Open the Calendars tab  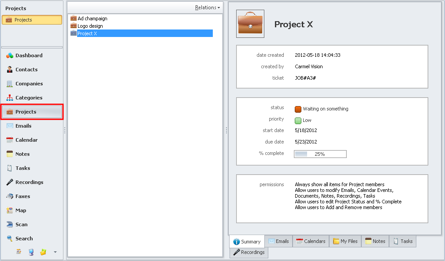pos(311,241)
